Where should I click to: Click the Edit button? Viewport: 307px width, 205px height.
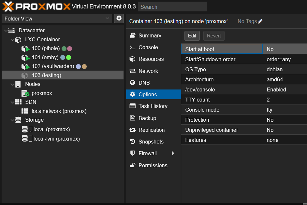192,36
